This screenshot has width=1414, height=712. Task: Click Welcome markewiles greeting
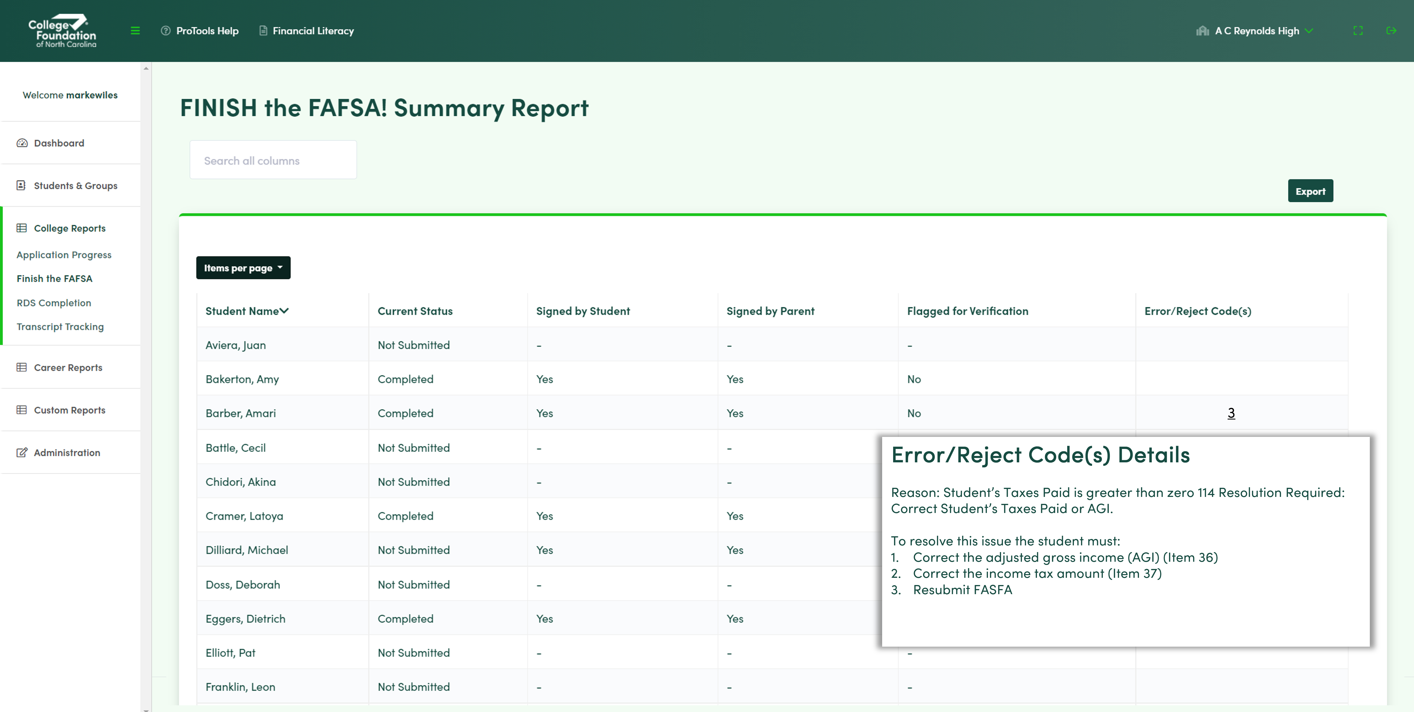[70, 95]
